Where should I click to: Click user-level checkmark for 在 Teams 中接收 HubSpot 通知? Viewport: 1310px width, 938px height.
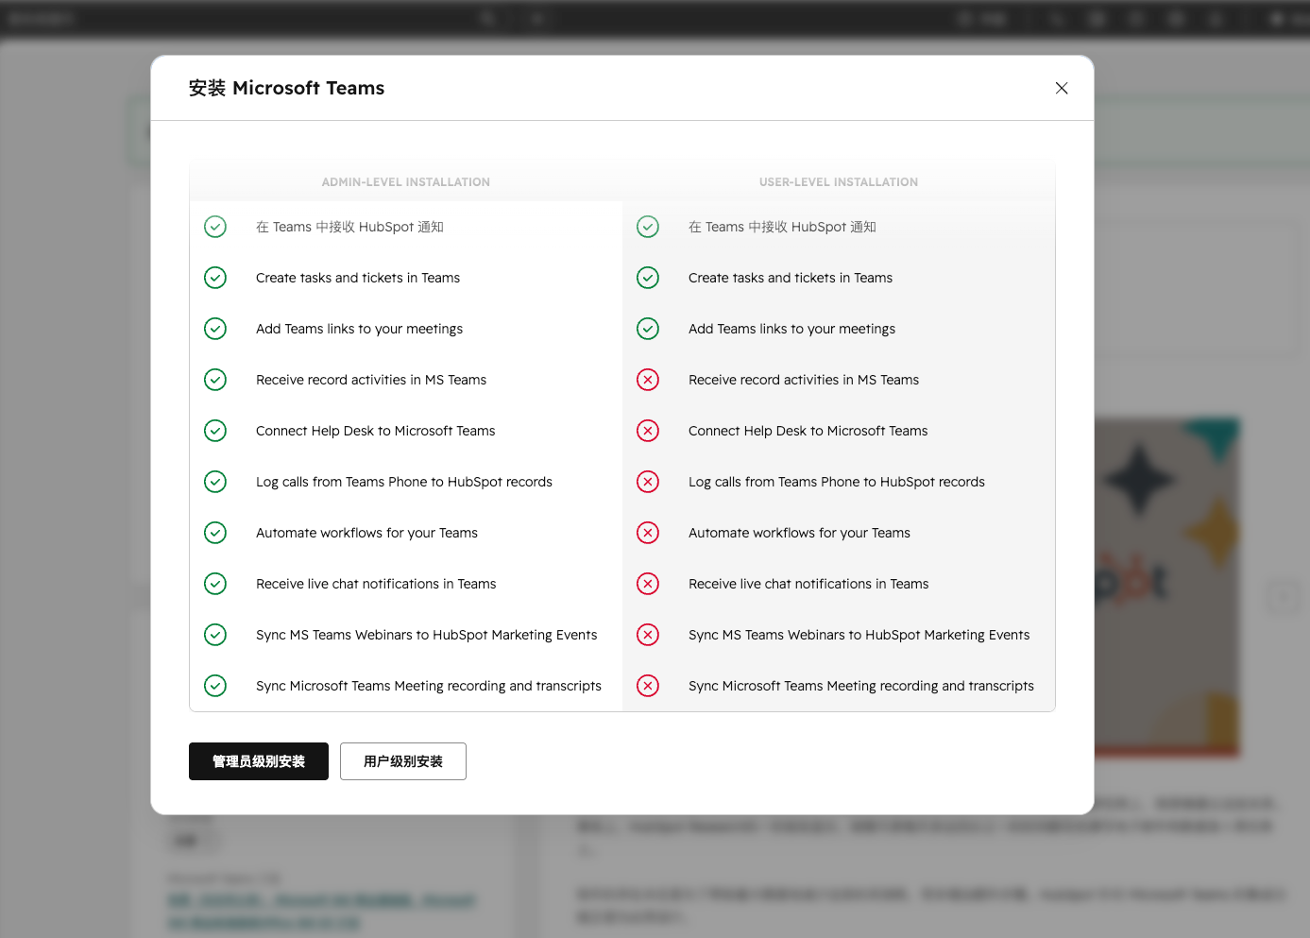click(x=648, y=227)
